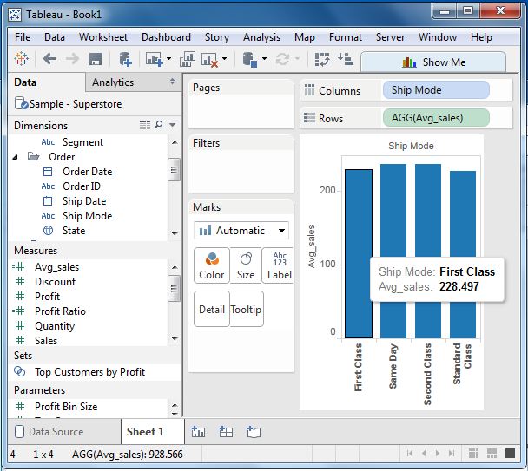Collapse the Order folder in Dimensions

[x=16, y=157]
